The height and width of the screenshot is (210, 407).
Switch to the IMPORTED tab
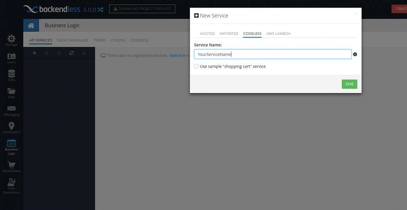tap(229, 34)
